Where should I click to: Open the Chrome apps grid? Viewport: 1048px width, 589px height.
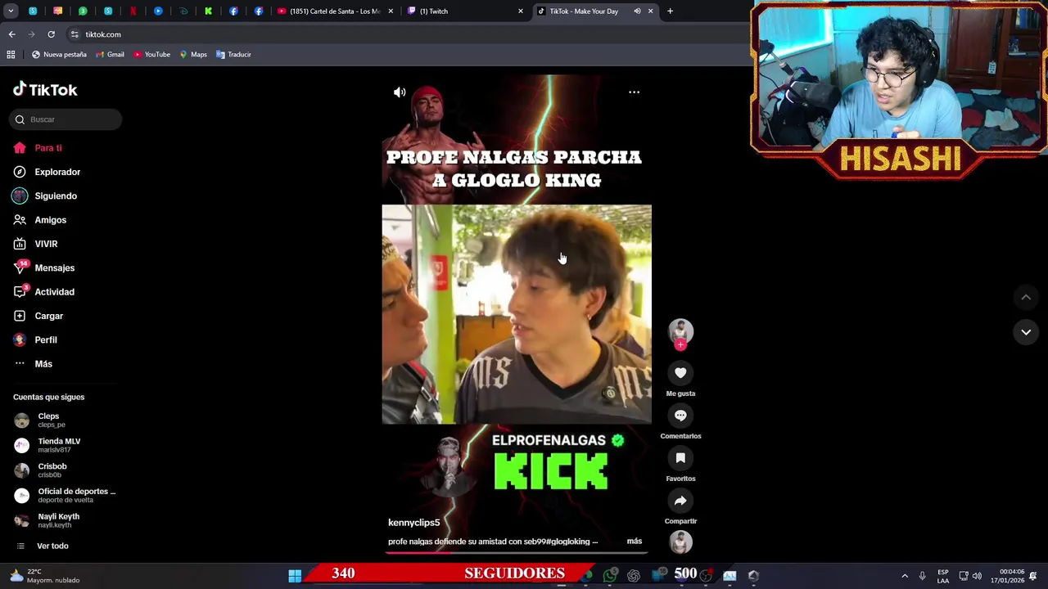coord(11,55)
